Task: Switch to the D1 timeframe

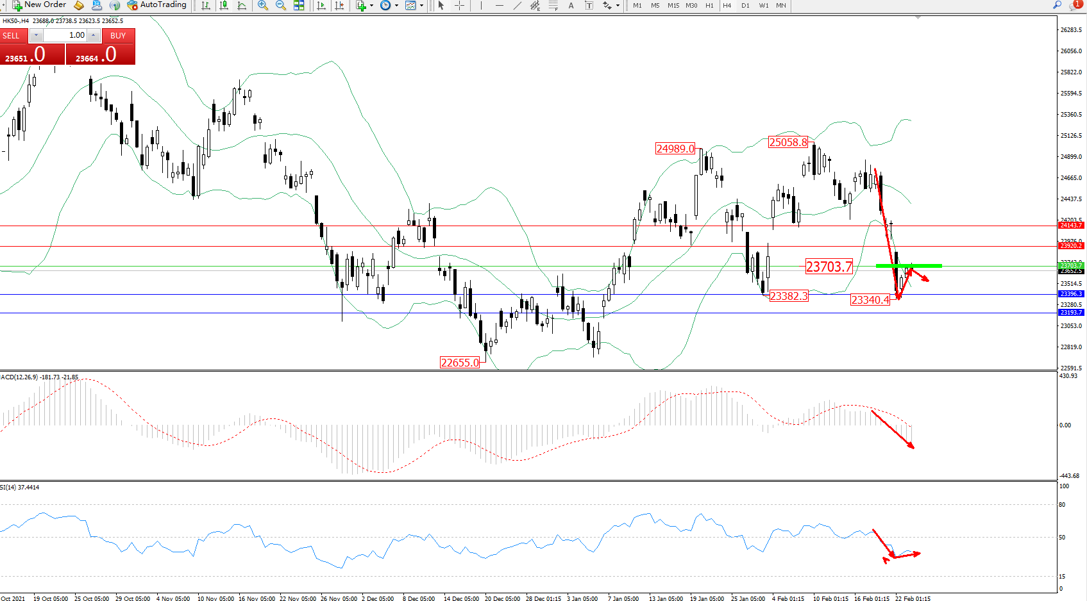Action: (745, 5)
